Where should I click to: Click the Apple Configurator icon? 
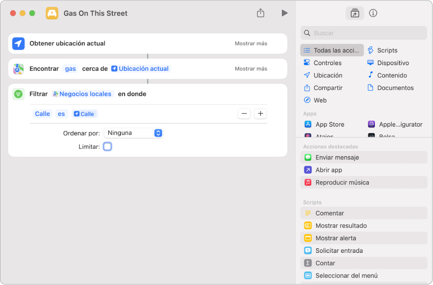click(371, 124)
